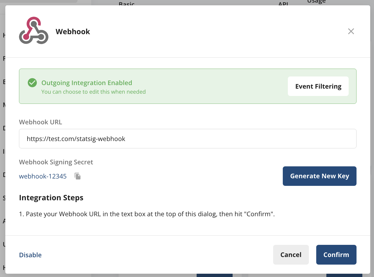Open the webhook-12345 secret link
374x277 pixels.
[43, 176]
